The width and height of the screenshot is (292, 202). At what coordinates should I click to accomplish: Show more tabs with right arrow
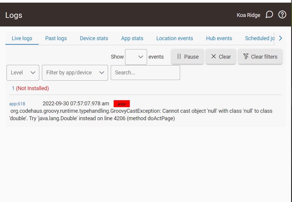pyautogui.click(x=280, y=38)
